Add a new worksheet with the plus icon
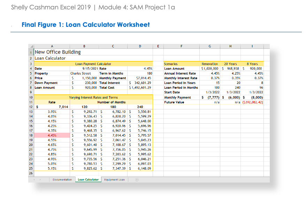The image size is (306, 201). pos(137,179)
